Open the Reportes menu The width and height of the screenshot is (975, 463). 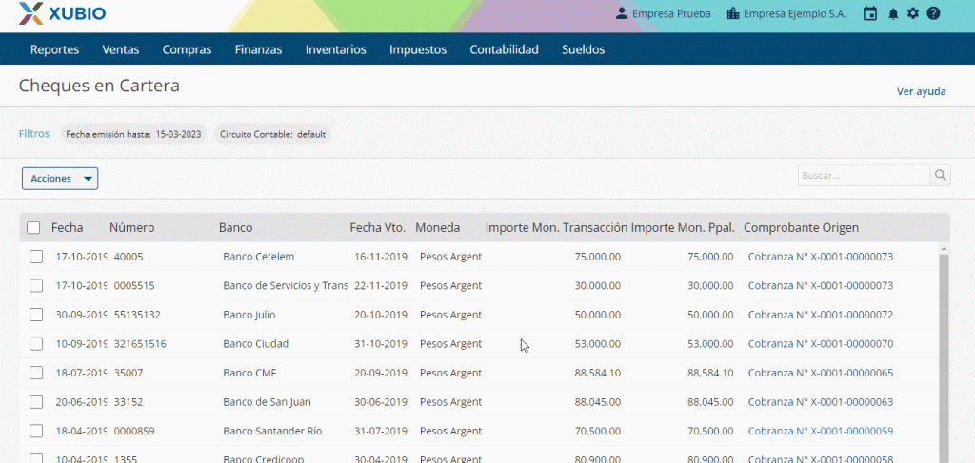(x=54, y=49)
